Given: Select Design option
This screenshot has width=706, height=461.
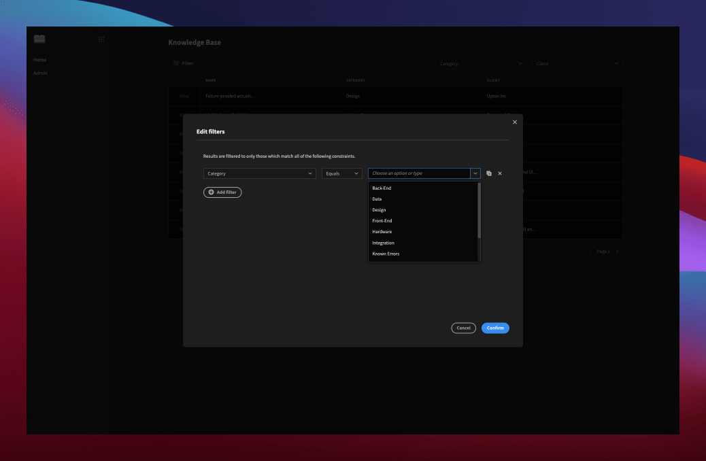Looking at the screenshot, I should 423,210.
